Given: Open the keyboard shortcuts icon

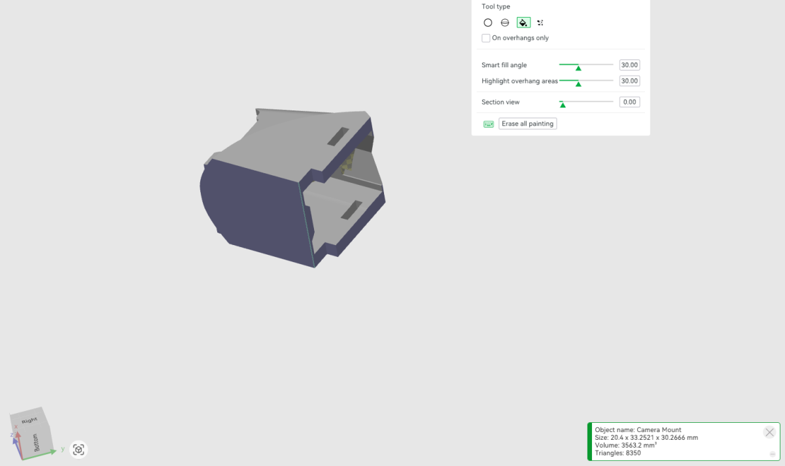Looking at the screenshot, I should pyautogui.click(x=489, y=124).
